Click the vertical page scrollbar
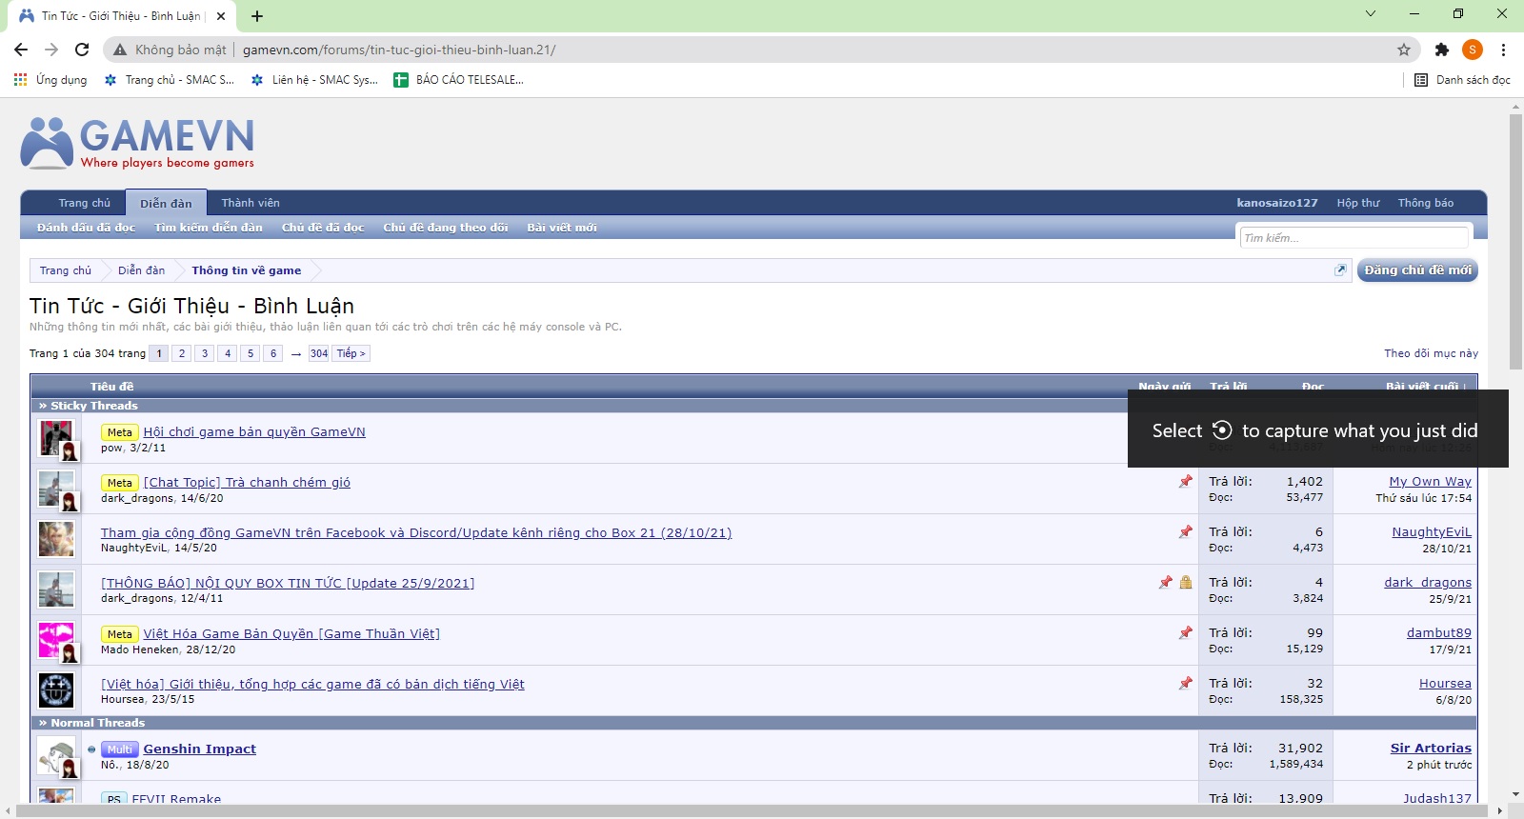Viewport: 1524px width, 819px height. 1515,241
